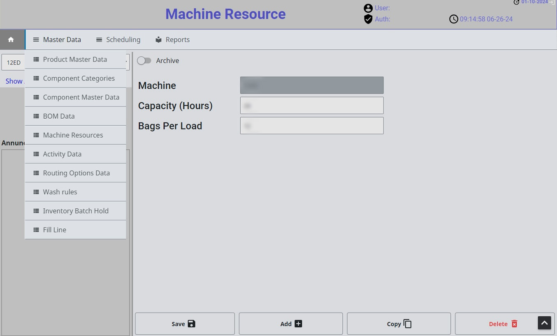Viewport: 557px width, 336px height.
Task: Click the Show link in left panel
Action: [x=14, y=81]
